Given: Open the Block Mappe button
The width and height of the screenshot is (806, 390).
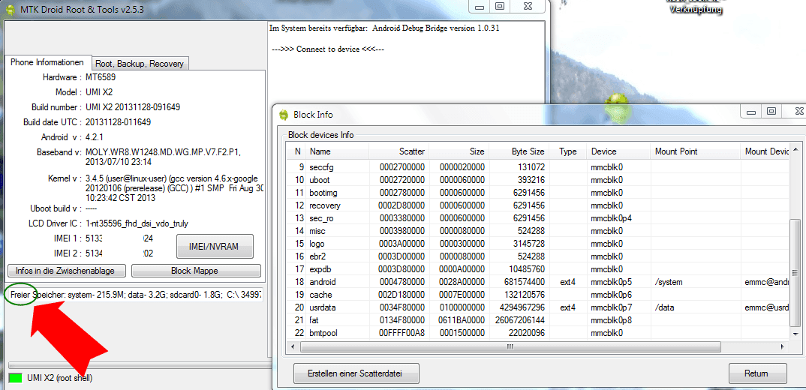Looking at the screenshot, I should pos(196,271).
